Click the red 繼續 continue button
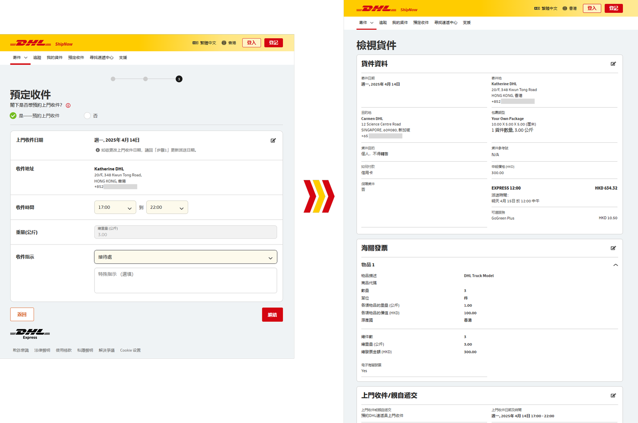 (x=272, y=315)
